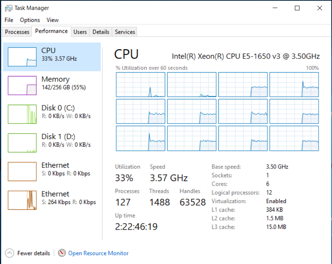The height and width of the screenshot is (264, 332).
Task: Switch to the Details tab
Action: click(101, 32)
